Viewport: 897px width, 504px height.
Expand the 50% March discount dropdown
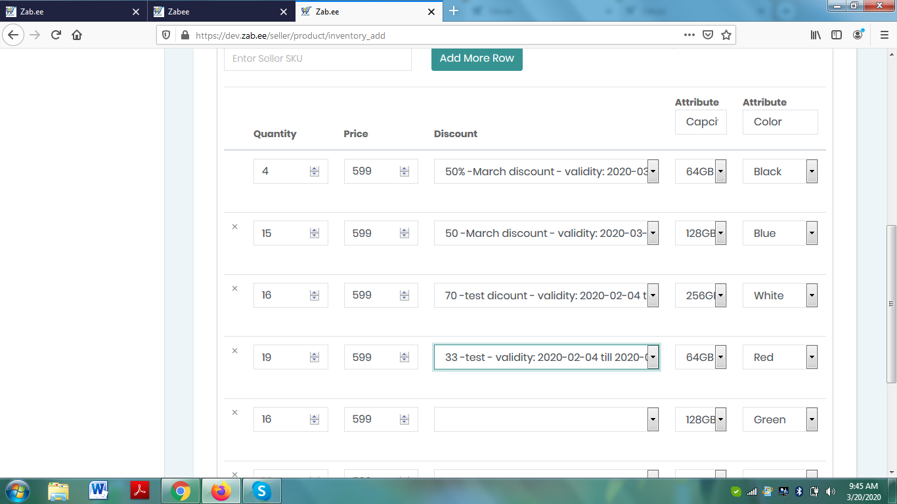point(546,171)
